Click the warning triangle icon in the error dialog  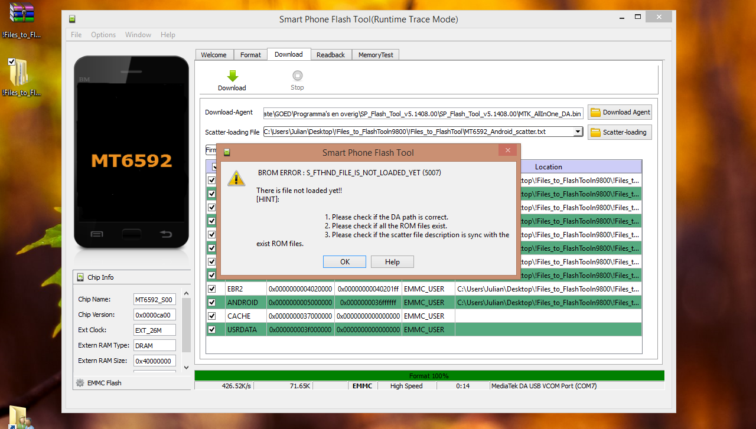(237, 178)
